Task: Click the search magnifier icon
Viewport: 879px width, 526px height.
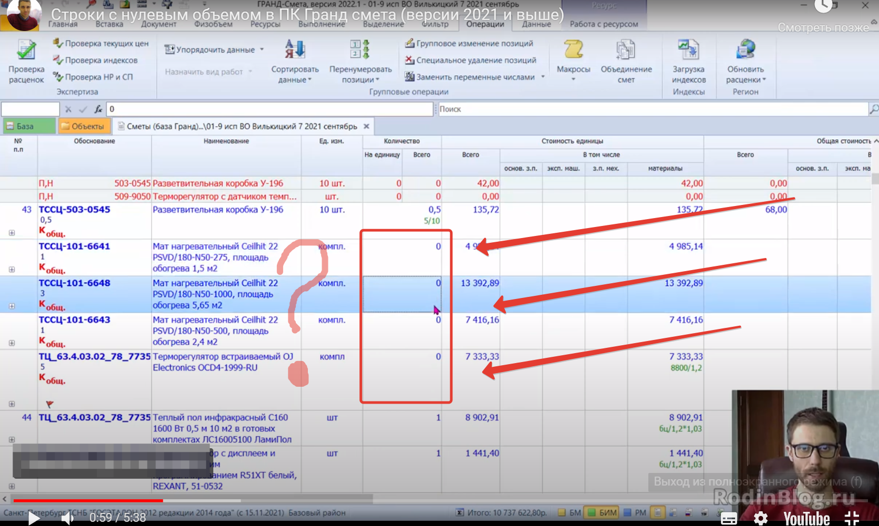Action: pos(873,109)
